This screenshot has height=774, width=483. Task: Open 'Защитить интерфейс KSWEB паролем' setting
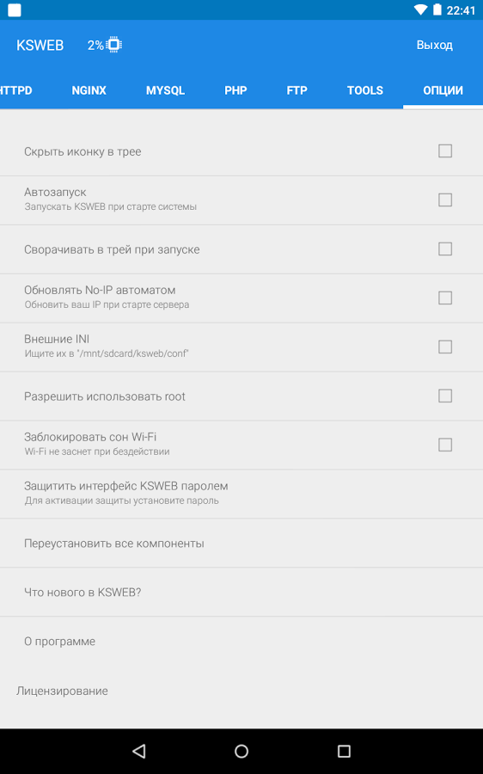241,494
